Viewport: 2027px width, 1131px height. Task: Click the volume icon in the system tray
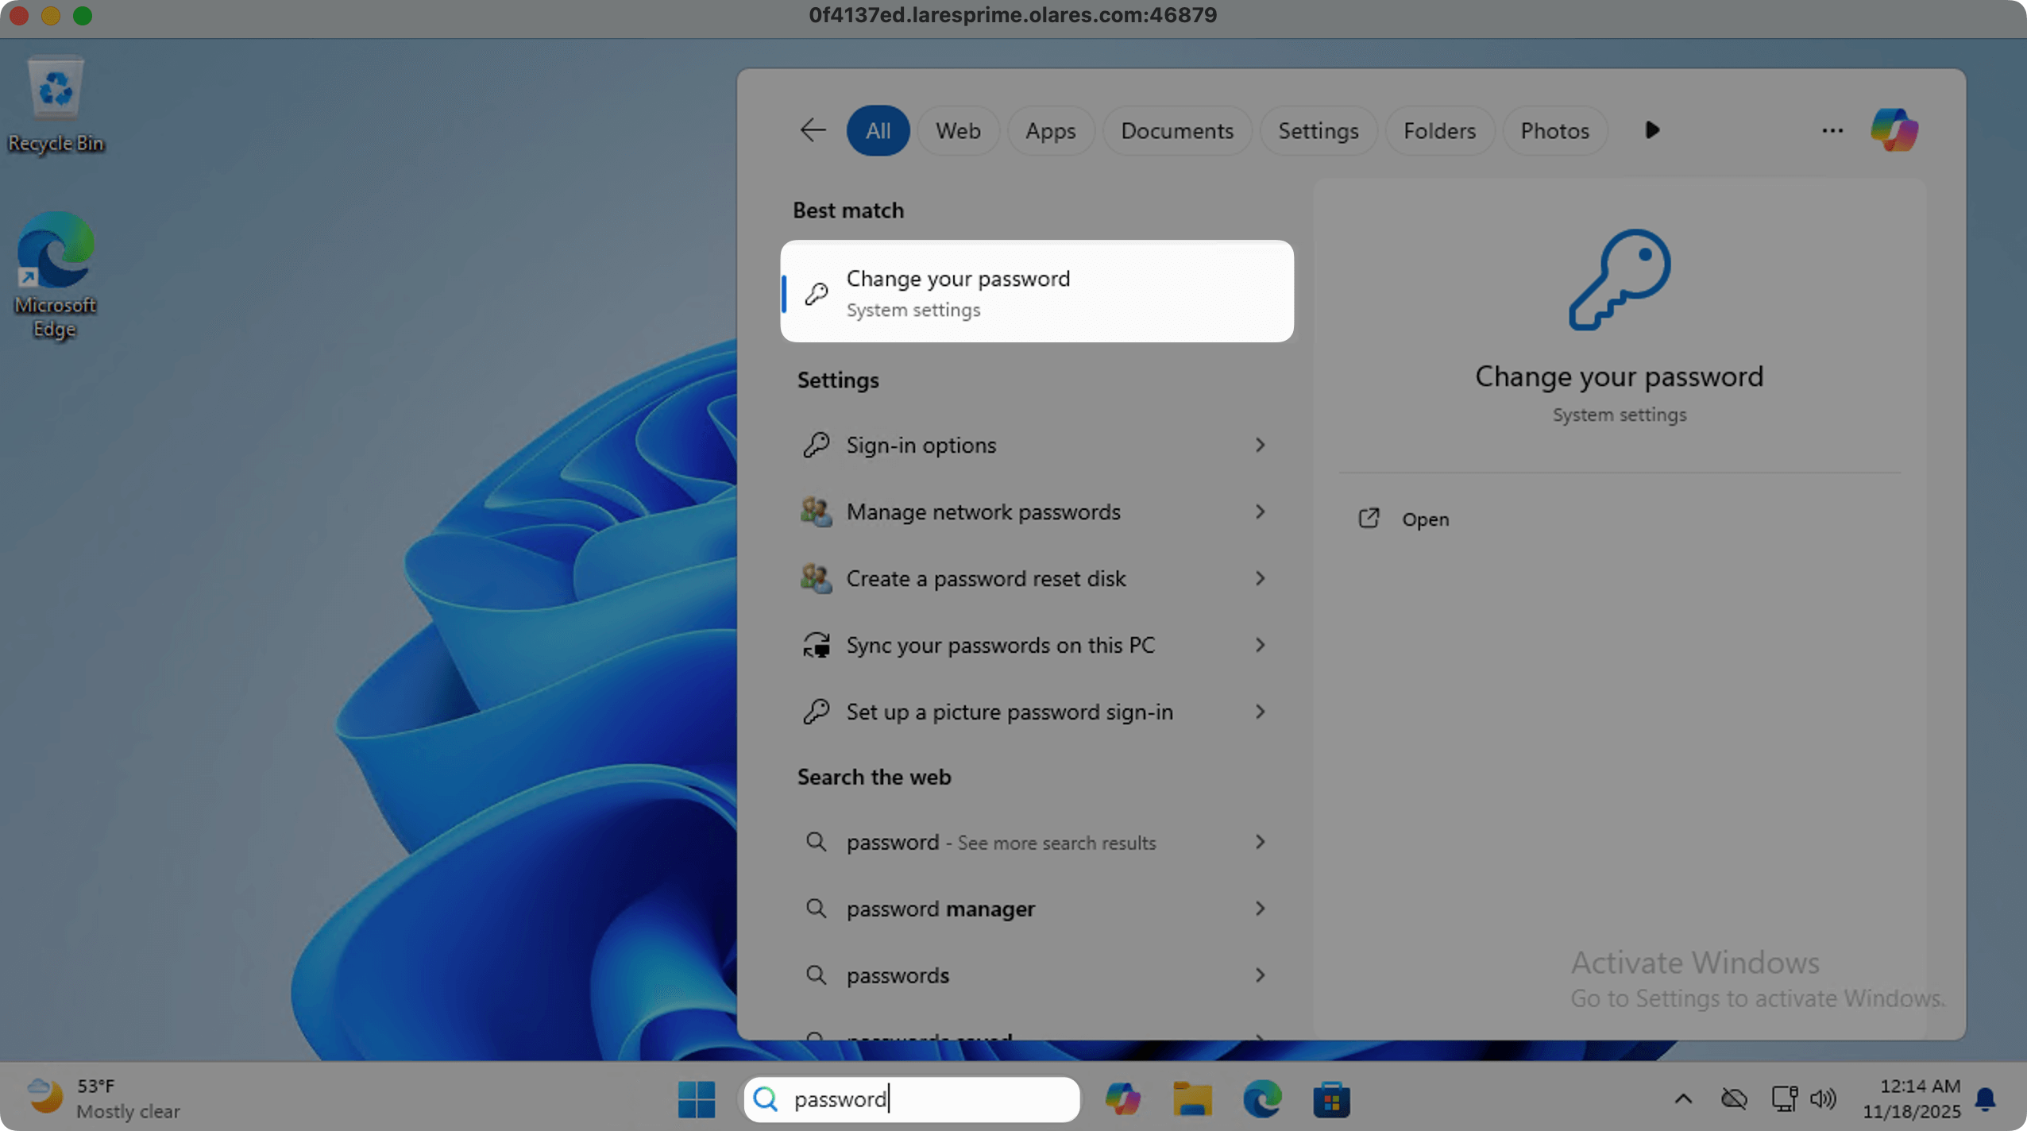(1823, 1099)
